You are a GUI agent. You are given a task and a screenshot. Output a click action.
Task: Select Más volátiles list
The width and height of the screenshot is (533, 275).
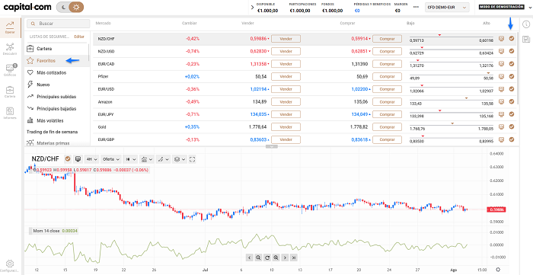pos(50,120)
